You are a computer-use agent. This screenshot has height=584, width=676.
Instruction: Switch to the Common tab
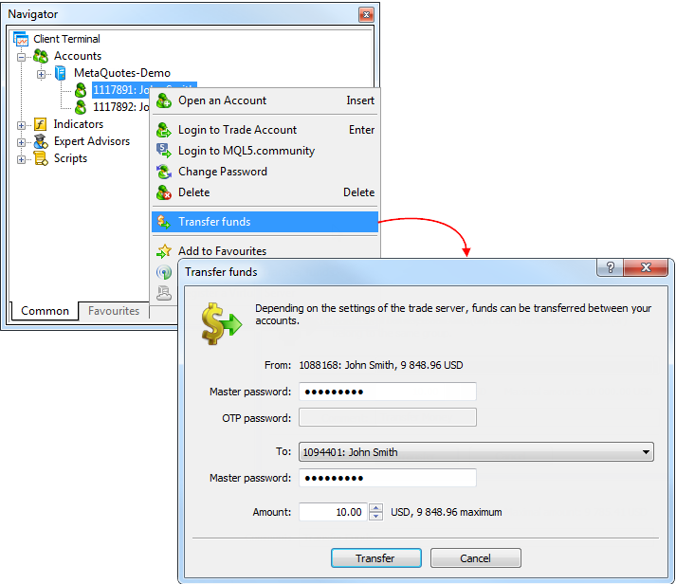point(45,311)
